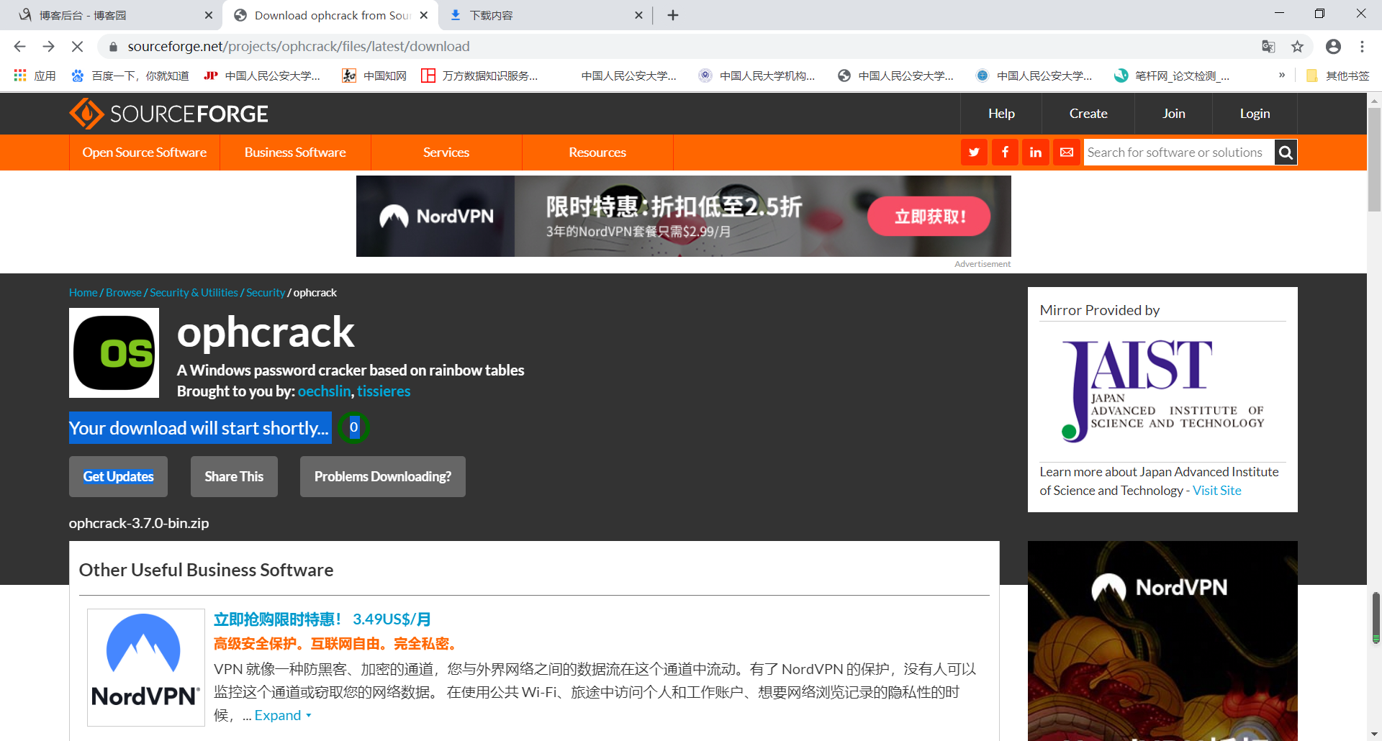Stop loading the page
The height and width of the screenshot is (741, 1382).
point(78,47)
